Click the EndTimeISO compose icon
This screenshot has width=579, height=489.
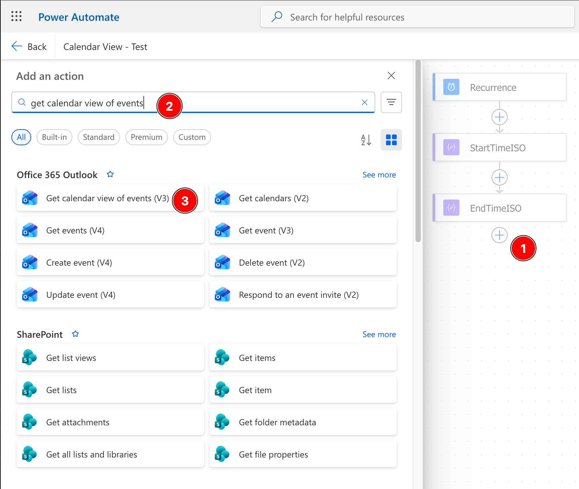point(451,208)
